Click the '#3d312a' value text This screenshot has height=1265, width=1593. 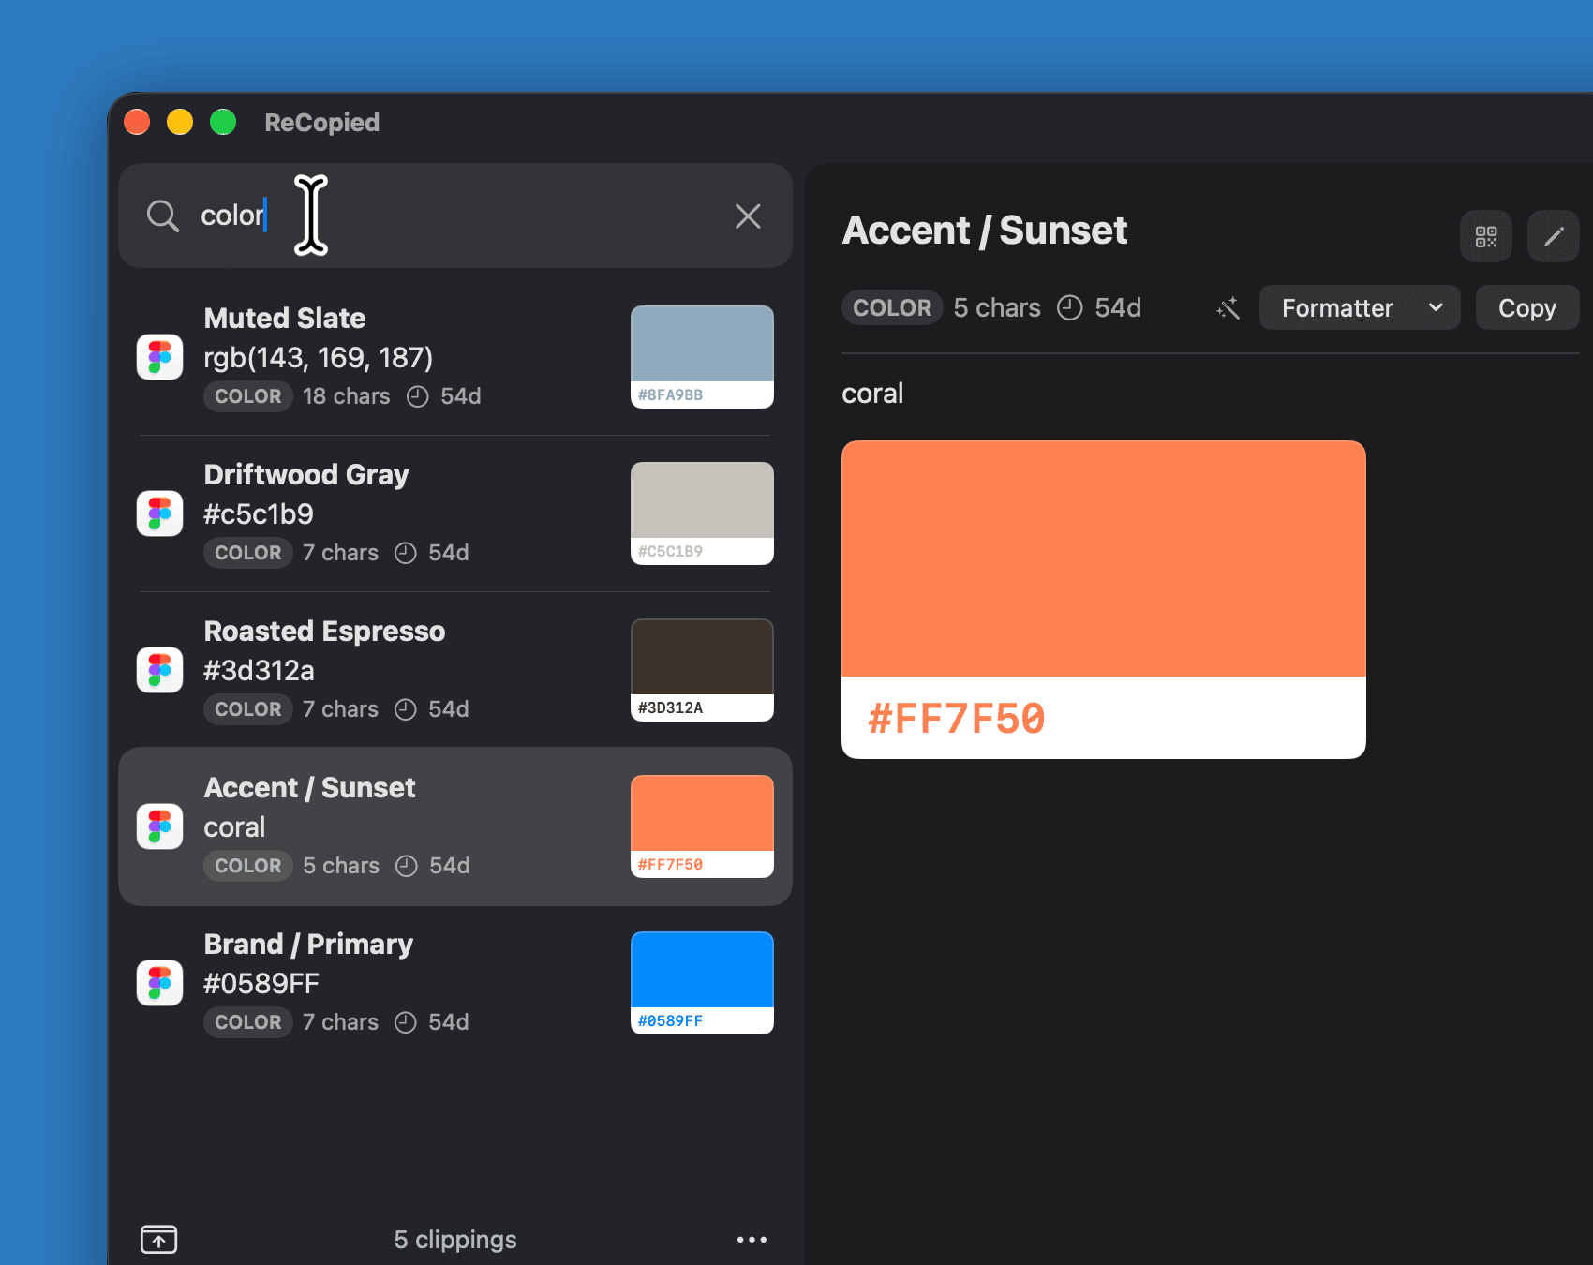259,671
